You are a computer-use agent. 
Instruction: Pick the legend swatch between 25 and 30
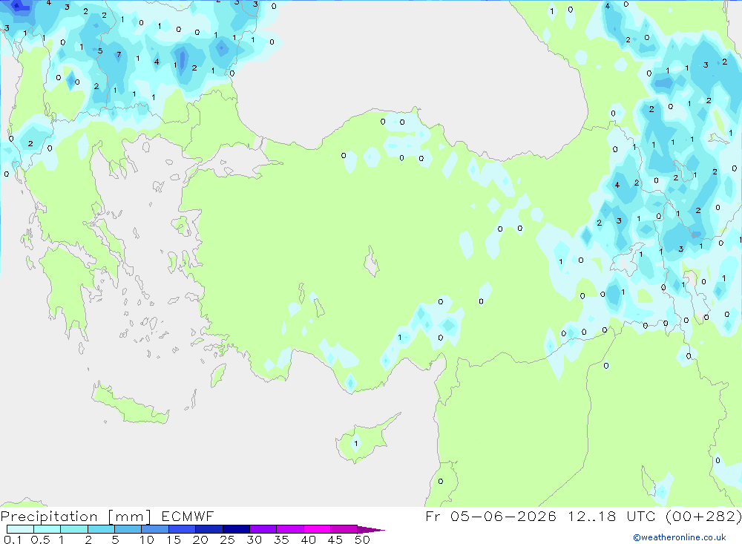pyautogui.click(x=236, y=529)
